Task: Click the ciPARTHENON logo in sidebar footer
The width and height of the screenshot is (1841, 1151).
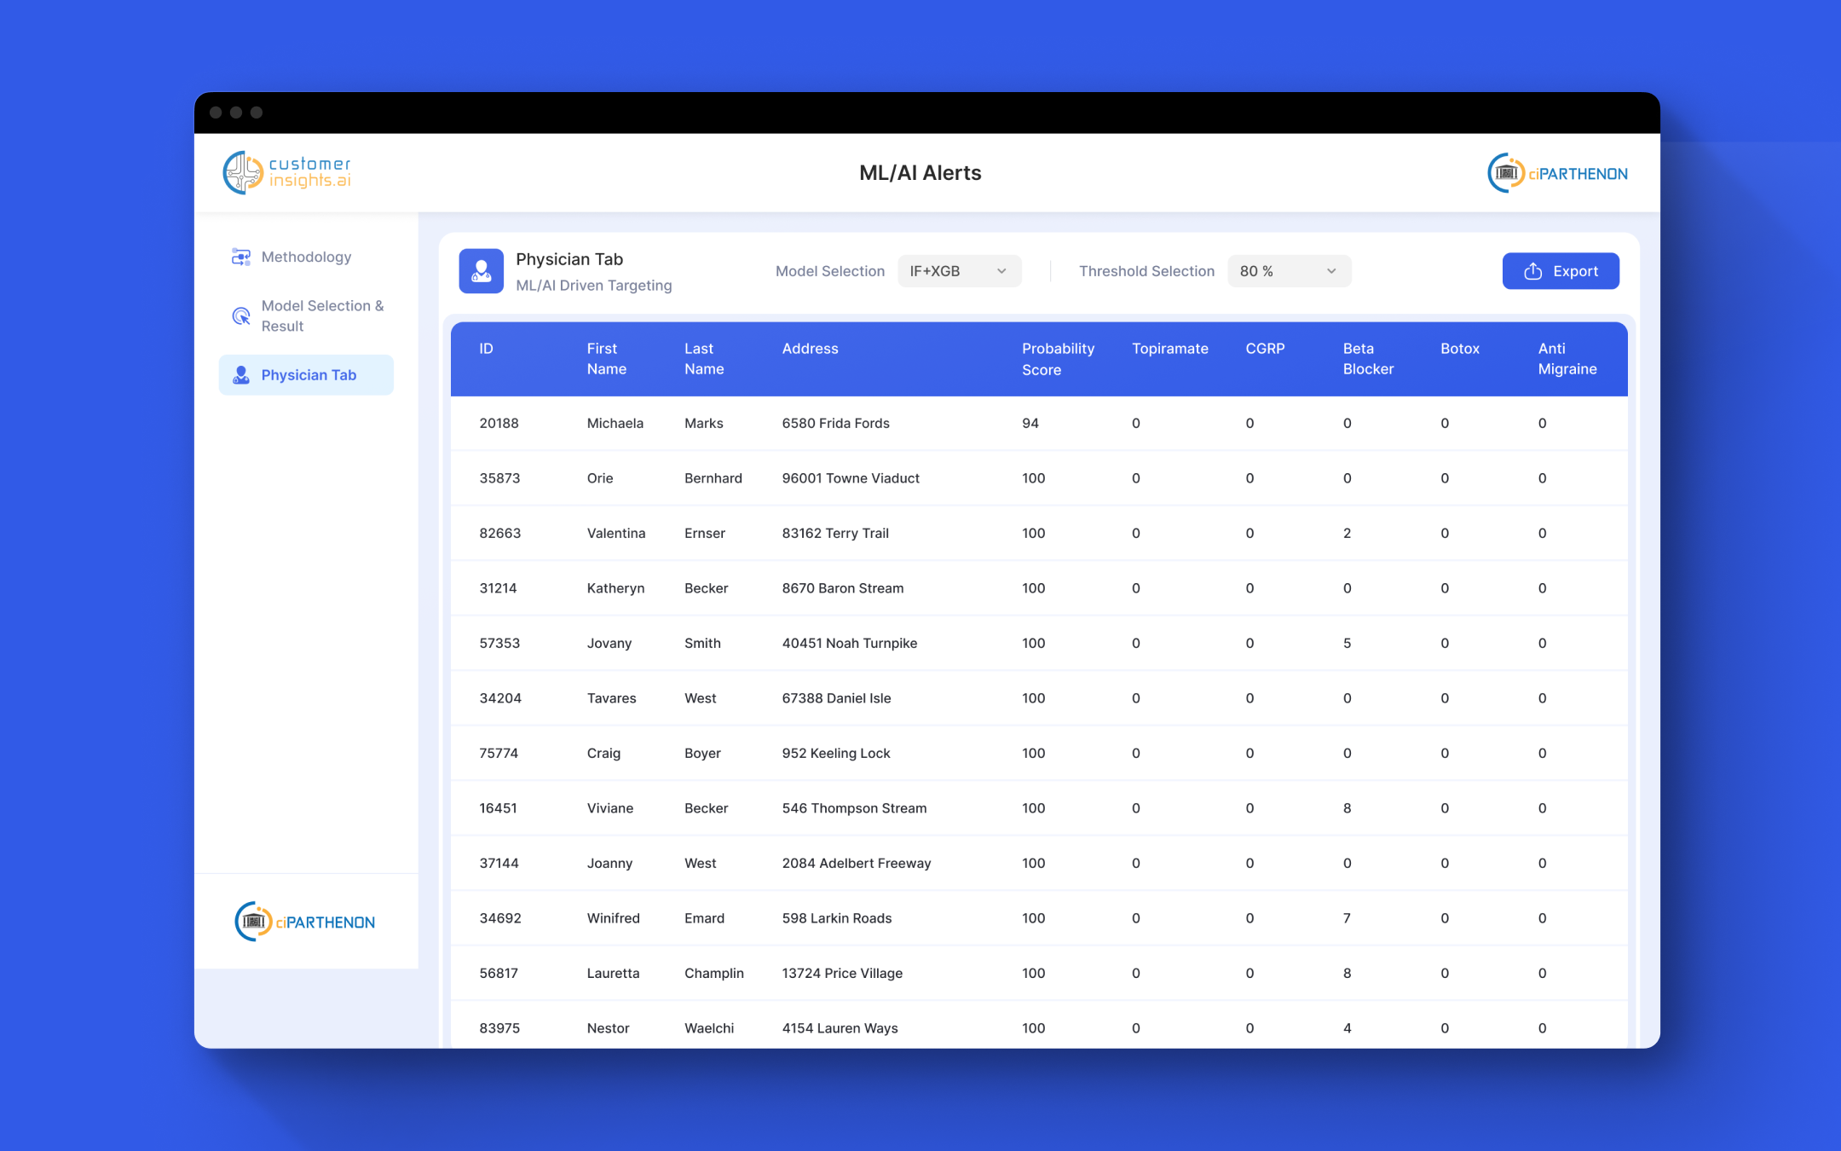Action: pyautogui.click(x=305, y=922)
